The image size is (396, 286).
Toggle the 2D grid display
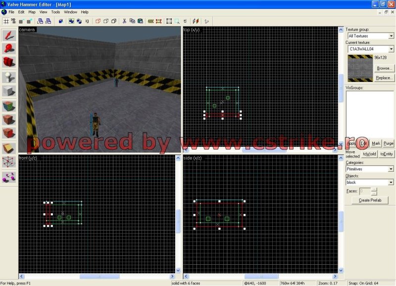click(6, 21)
